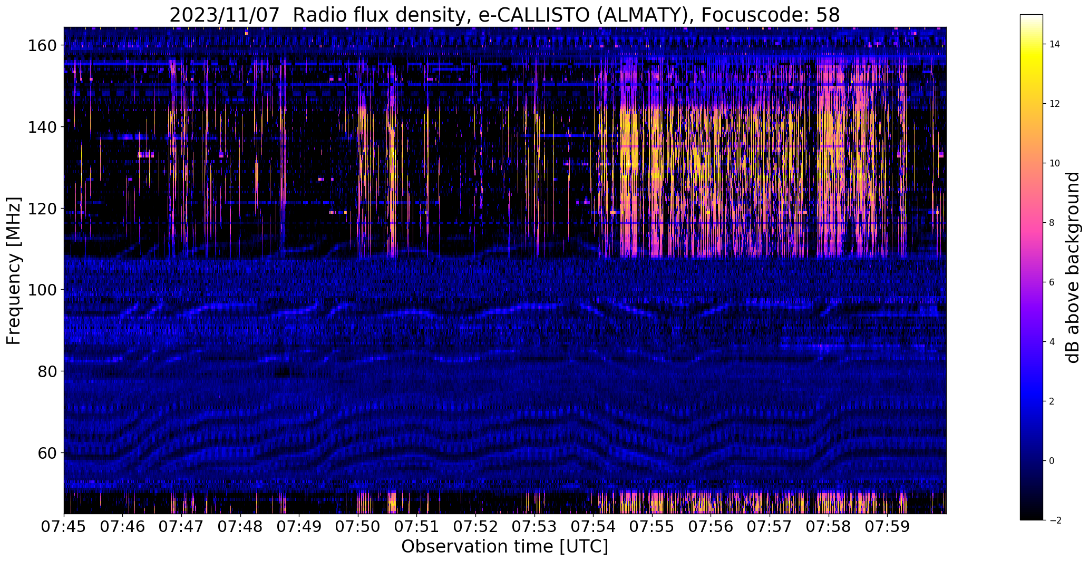
Task: Click the colorbar tick label 8
Action: click(1052, 223)
